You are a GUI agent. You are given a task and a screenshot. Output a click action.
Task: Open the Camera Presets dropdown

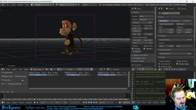click(173, 40)
